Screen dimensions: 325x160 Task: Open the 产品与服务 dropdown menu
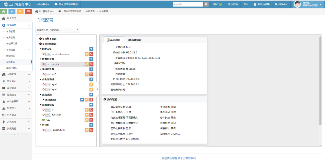(43, 4)
